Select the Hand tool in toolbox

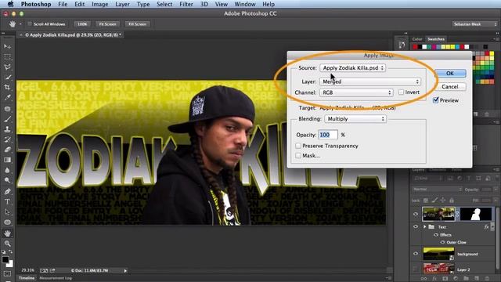(x=7, y=233)
